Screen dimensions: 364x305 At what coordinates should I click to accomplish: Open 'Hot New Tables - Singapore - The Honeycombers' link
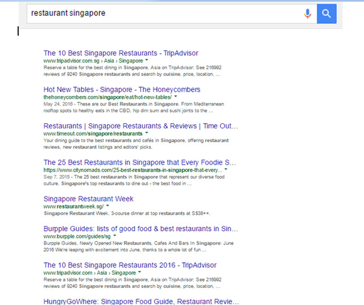(122, 90)
